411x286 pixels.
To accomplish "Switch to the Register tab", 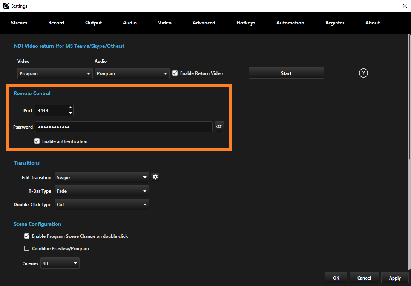I will (x=335, y=23).
